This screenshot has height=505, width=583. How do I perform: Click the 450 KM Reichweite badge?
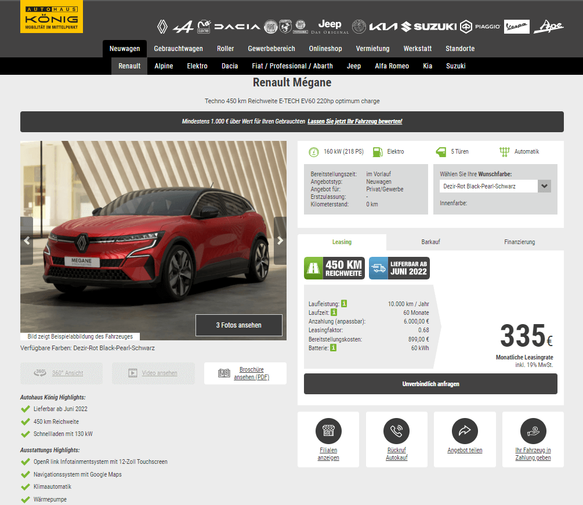click(x=334, y=268)
